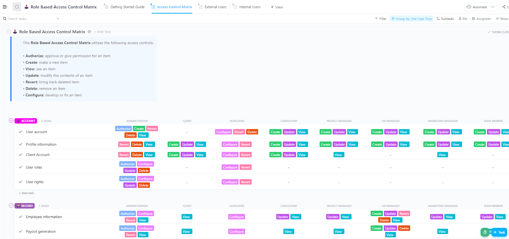Toggle SHOW CLOSED tasks

[x=498, y=32]
